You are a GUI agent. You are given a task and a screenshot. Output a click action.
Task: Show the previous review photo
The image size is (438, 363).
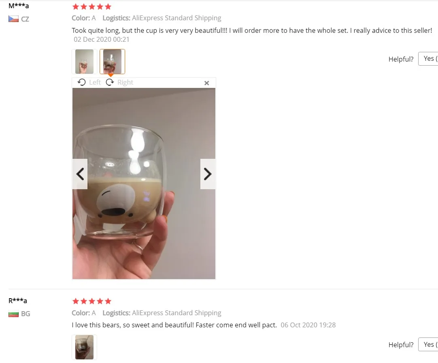tap(80, 174)
